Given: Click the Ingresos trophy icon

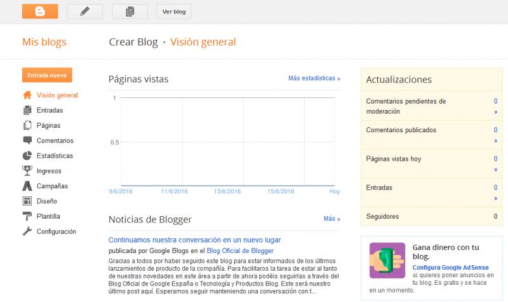Looking at the screenshot, I should pyautogui.click(x=27, y=171).
